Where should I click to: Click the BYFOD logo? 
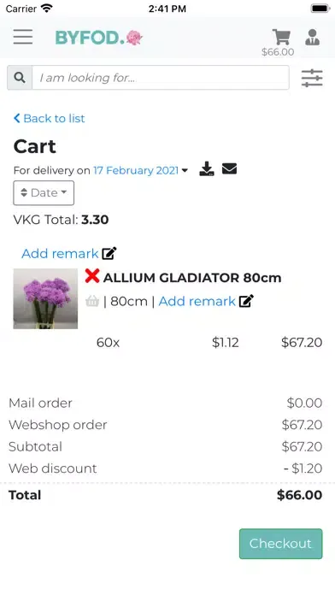click(x=99, y=38)
